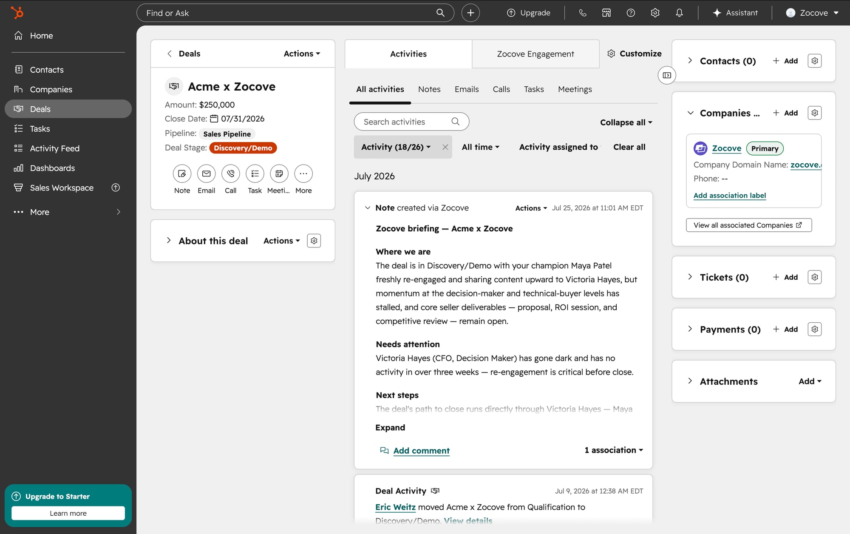Select the Activities tab
Image resolution: width=850 pixels, height=534 pixels.
(x=408, y=54)
